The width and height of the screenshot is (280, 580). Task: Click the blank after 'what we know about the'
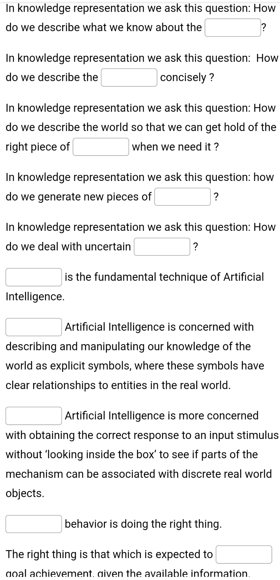pyautogui.click(x=232, y=28)
